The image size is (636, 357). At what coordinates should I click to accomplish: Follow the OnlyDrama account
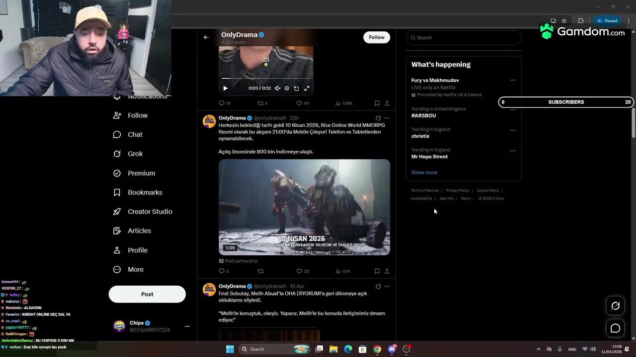tap(377, 37)
